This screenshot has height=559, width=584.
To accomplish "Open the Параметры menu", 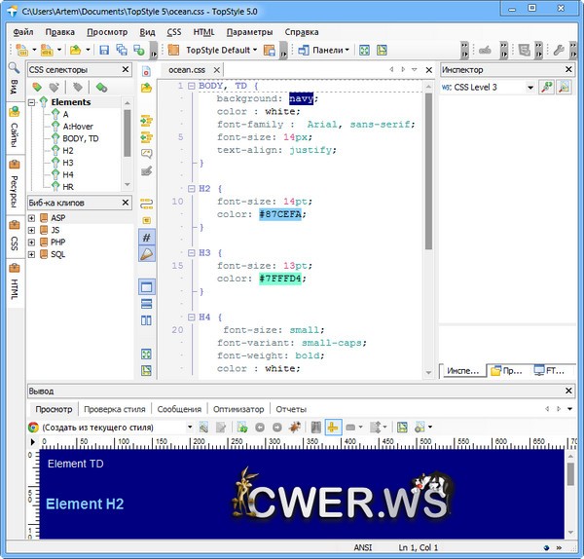I will 249,31.
